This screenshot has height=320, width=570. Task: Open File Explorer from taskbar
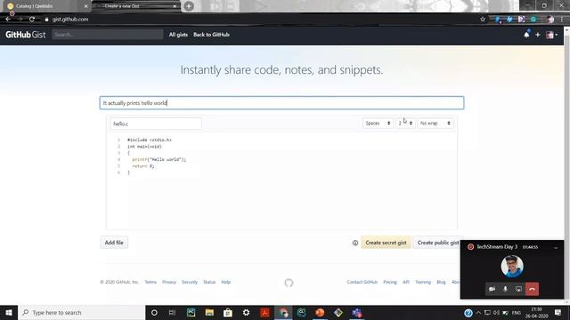coord(209,312)
